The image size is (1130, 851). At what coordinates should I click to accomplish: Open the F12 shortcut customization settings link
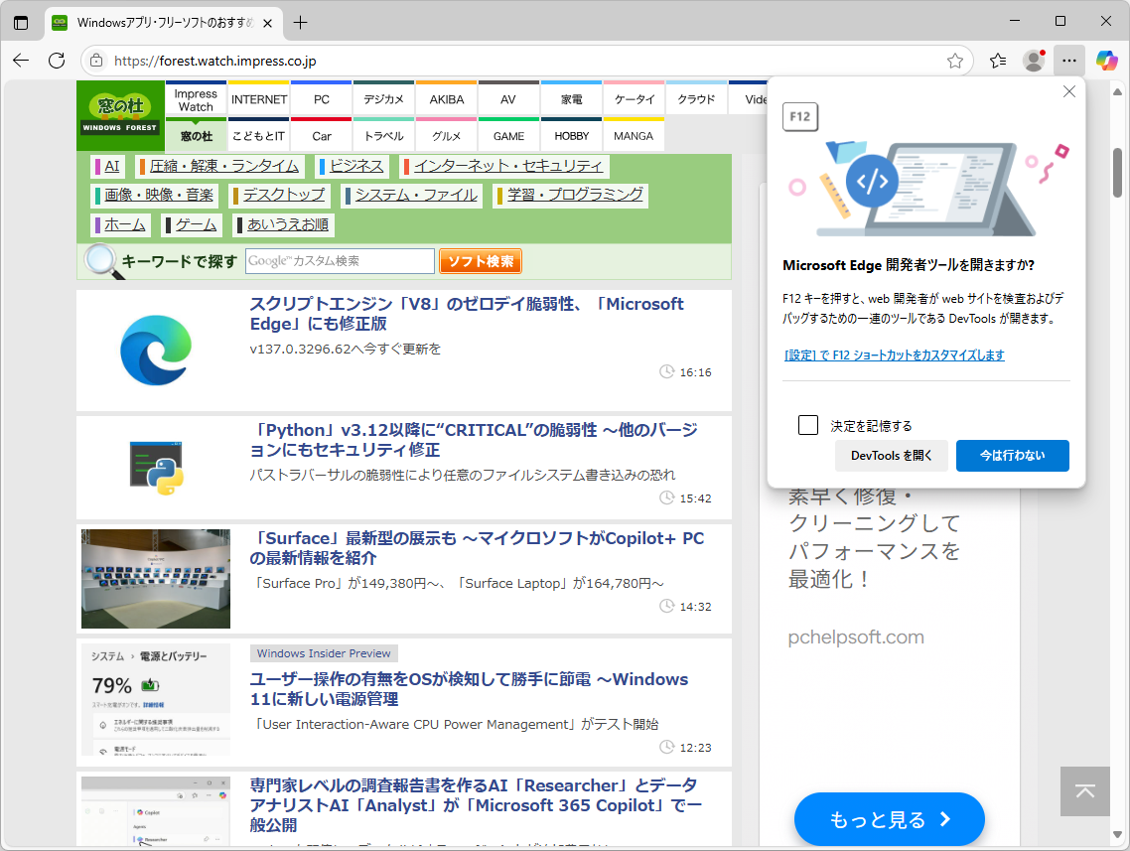click(x=894, y=355)
